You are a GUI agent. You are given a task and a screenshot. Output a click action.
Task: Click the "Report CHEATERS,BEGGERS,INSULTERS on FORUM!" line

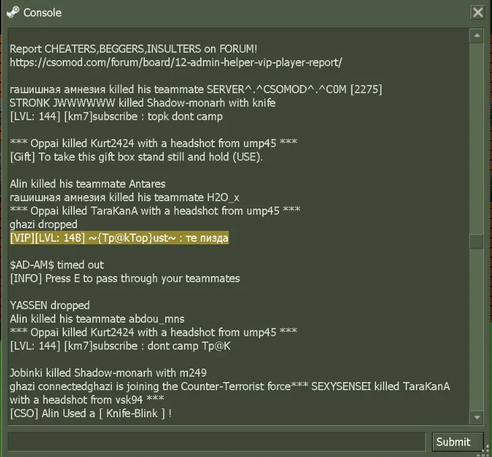click(133, 49)
